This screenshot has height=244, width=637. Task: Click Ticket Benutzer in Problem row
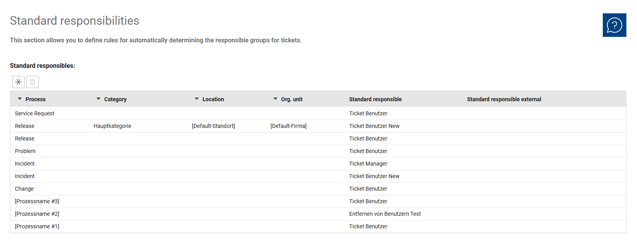(x=368, y=151)
